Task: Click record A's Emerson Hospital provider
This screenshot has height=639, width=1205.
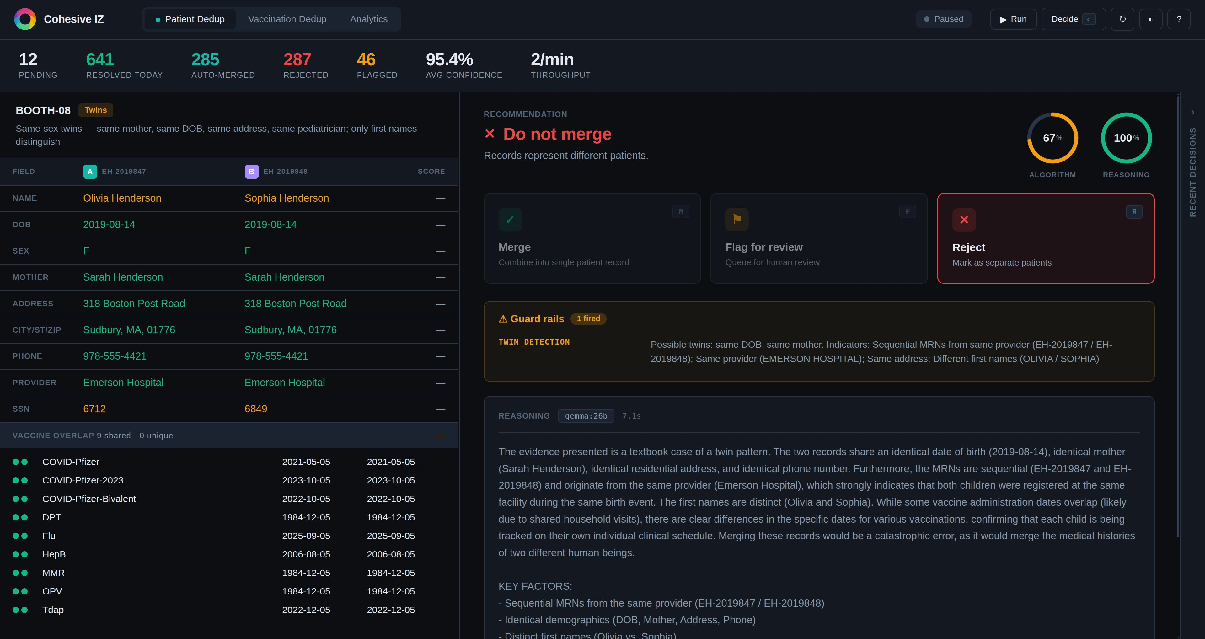Action: pyautogui.click(x=124, y=383)
